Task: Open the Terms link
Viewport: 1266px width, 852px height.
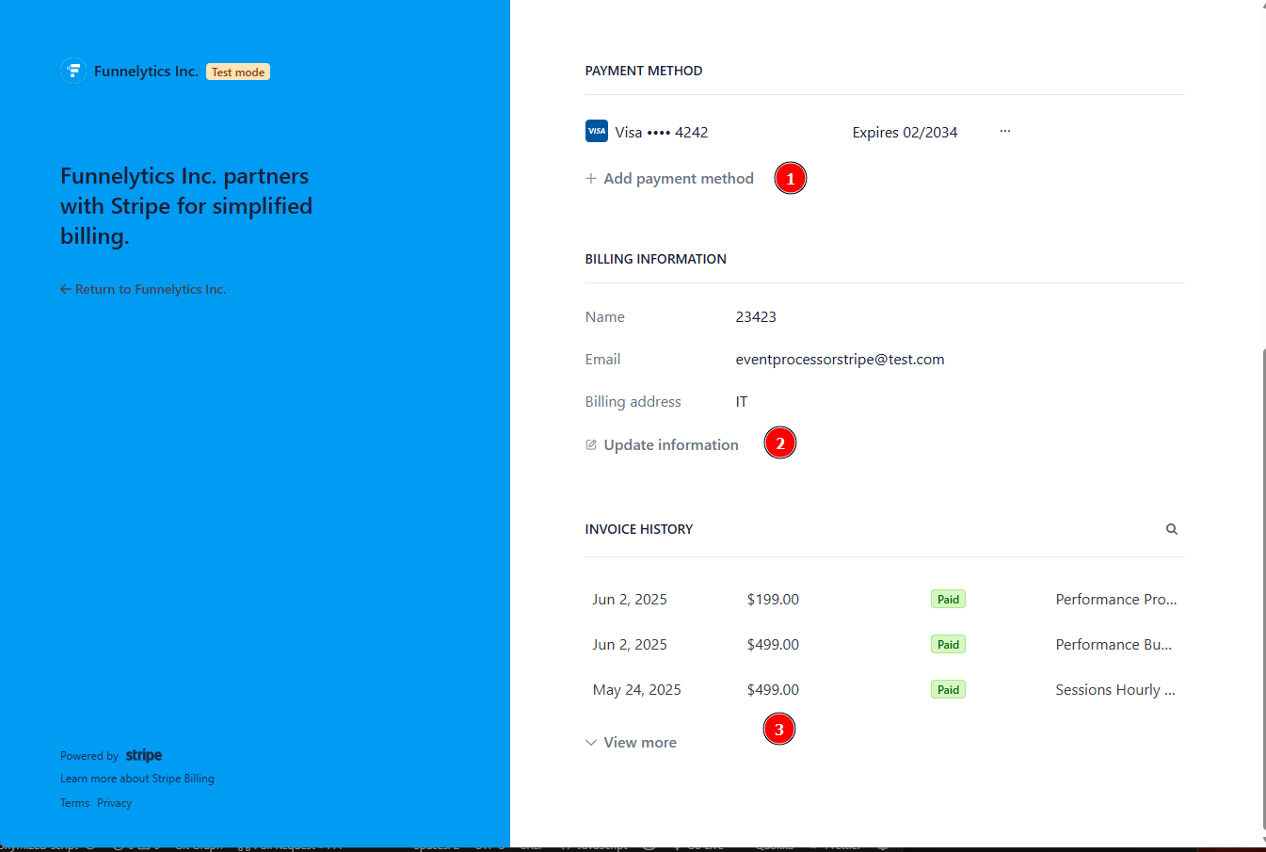Action: coord(74,803)
